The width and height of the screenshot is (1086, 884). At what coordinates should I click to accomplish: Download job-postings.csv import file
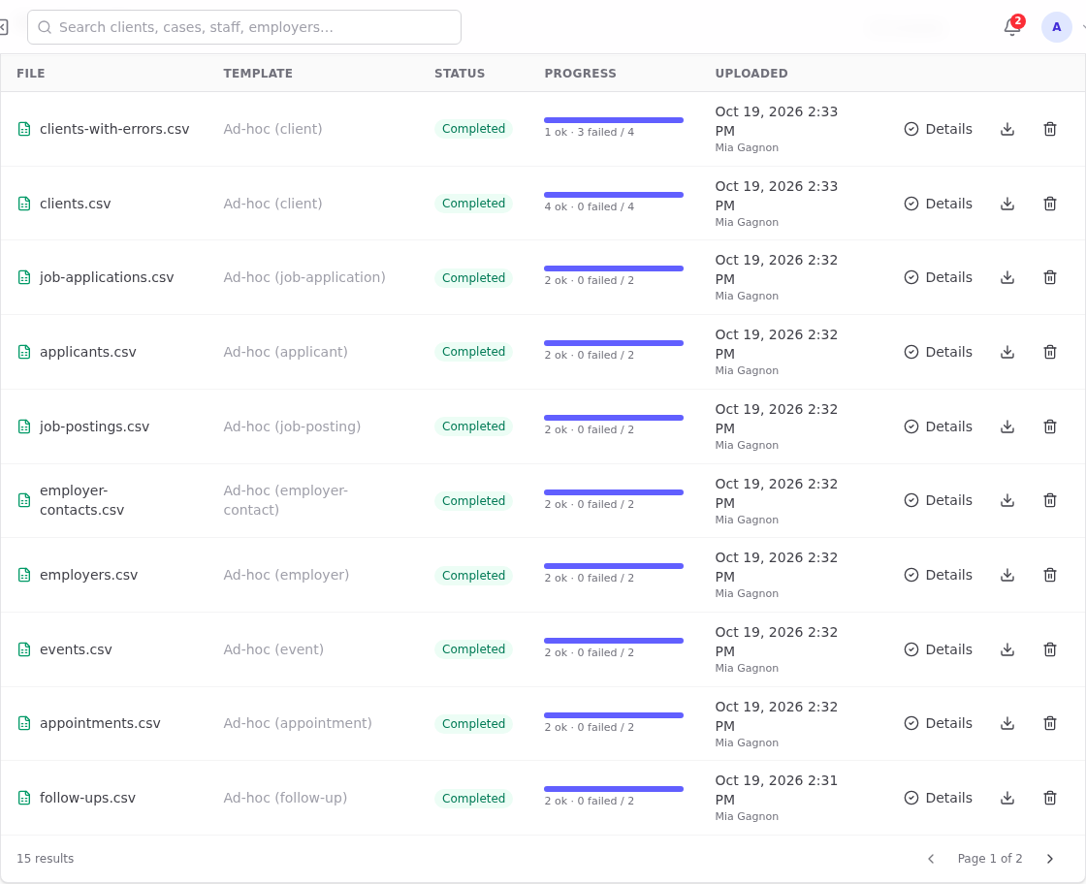pos(1007,426)
